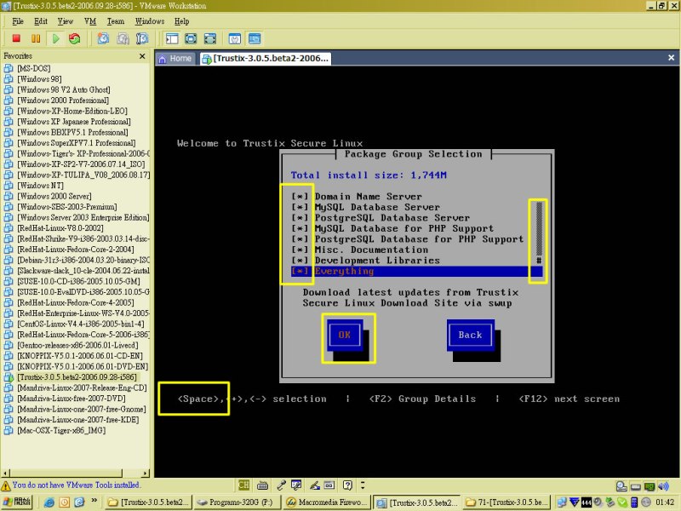Open Macromedia Fireworks taskbar button
Image resolution: width=681 pixels, height=511 pixels.
coord(327,502)
